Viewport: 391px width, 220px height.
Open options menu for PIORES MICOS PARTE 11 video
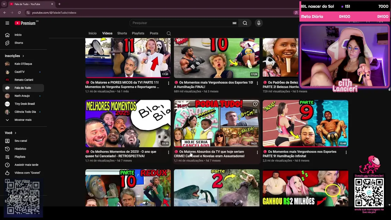(168, 83)
